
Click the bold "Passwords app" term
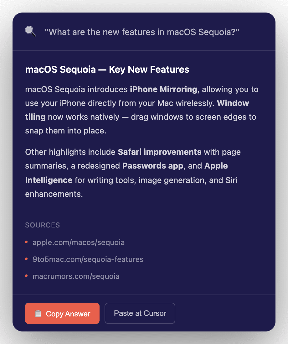coord(153,166)
